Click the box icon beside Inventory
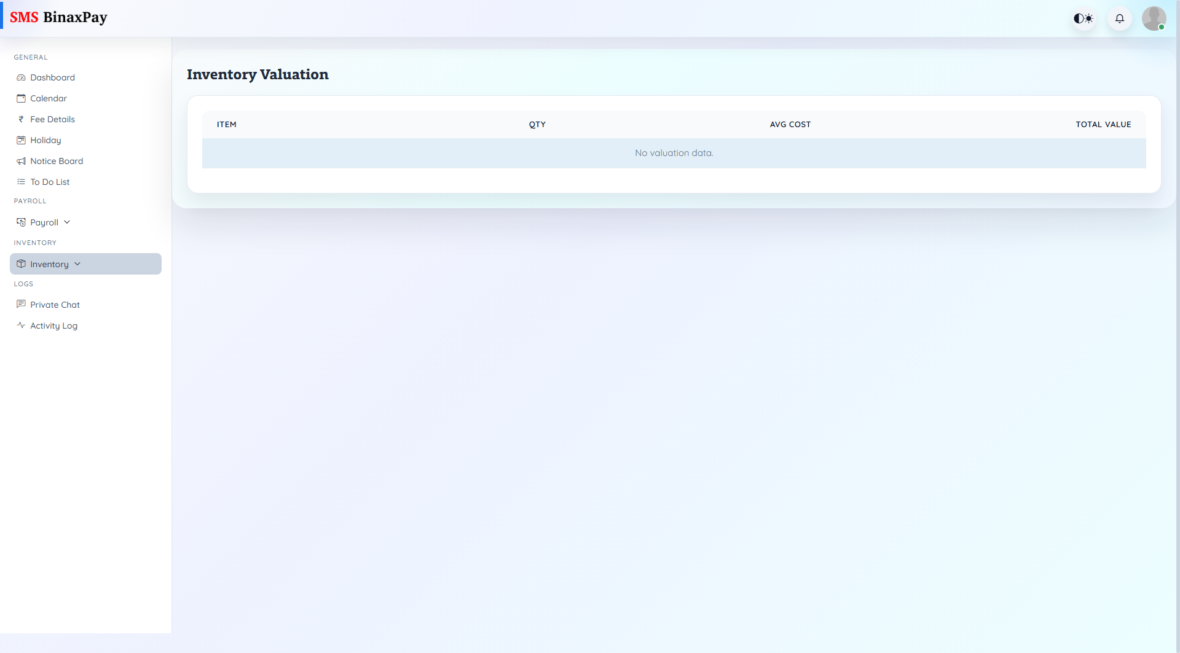The height and width of the screenshot is (653, 1180). 21,264
